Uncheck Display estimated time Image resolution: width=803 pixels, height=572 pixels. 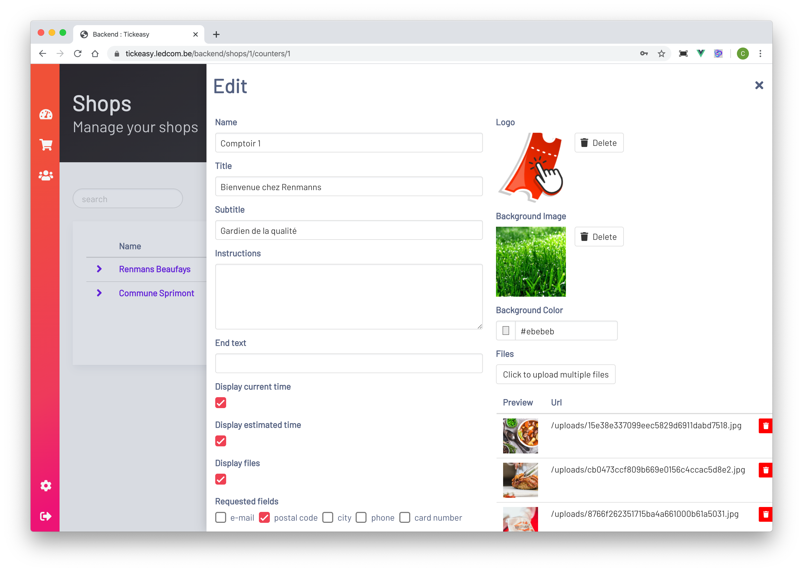pos(221,441)
